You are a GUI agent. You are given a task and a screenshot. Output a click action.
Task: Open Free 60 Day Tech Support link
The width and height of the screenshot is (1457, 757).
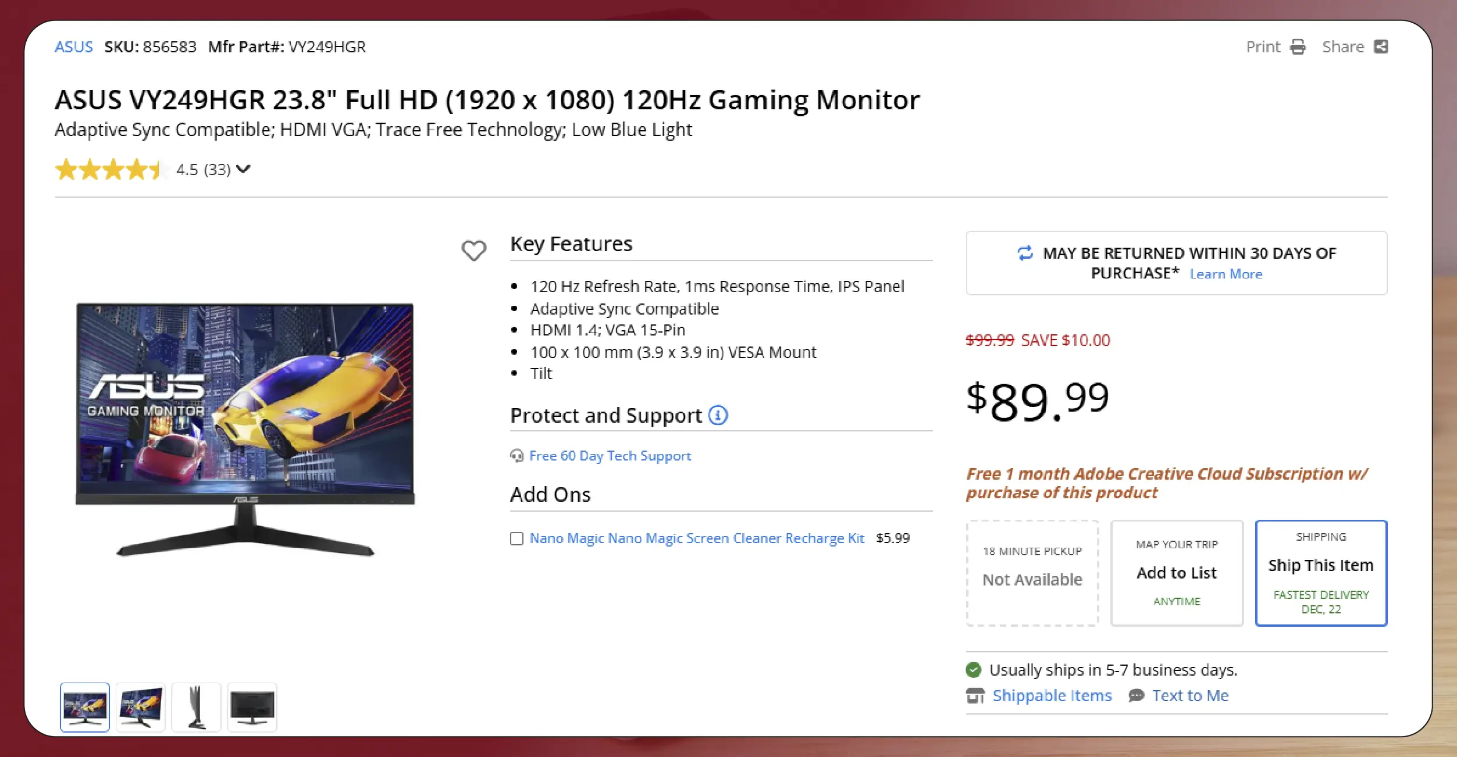[610, 456]
